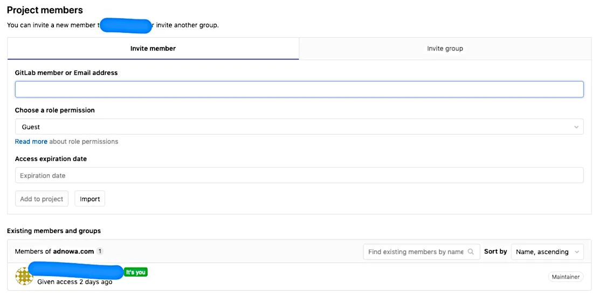Focus the GitLab member or Email address field
Screen dimensions: 593x296
[299, 89]
